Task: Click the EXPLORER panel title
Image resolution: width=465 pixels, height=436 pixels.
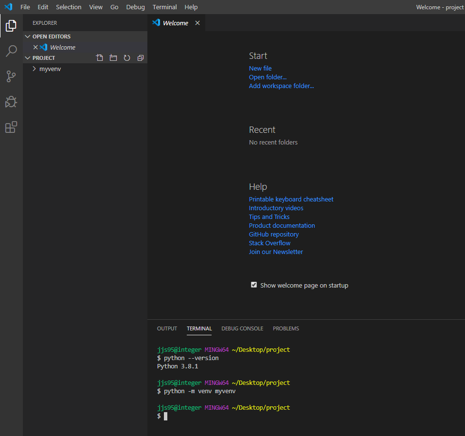Action: (45, 23)
